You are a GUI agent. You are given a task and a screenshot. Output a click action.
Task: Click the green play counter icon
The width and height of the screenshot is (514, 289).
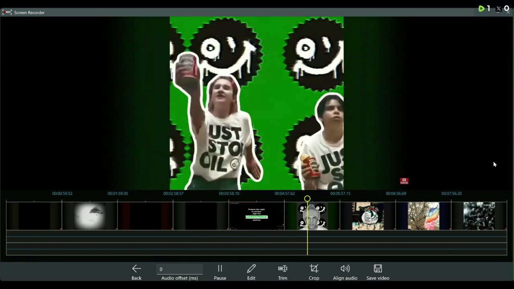(481, 8)
